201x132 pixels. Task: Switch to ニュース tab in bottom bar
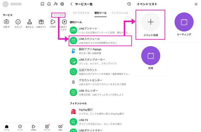click(x=47, y=128)
